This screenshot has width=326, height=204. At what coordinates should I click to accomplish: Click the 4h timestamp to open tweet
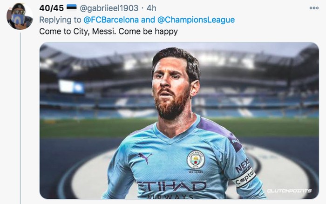click(151, 8)
